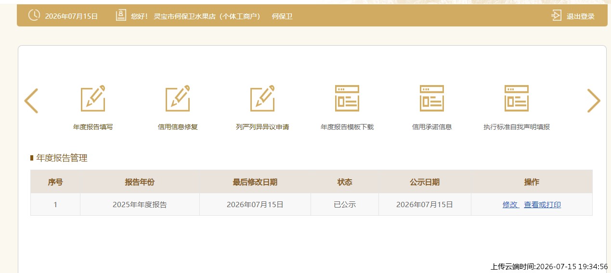Open the 执行标准自我声明填报 page icon
The height and width of the screenshot is (273, 611).
[517, 98]
